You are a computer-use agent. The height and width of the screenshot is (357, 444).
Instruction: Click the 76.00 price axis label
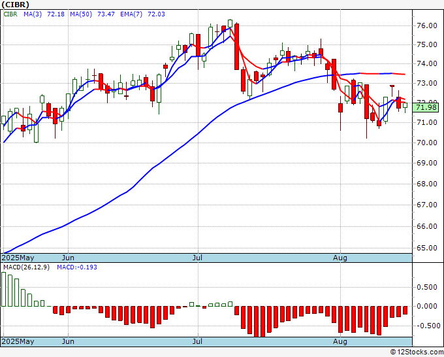pos(427,25)
